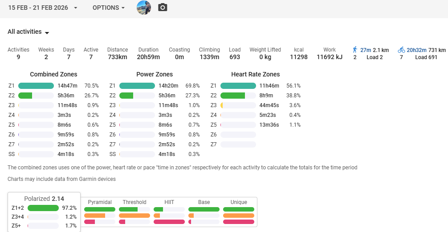Viewport: 448px width, 232px height.
Task: Click the Z1+2 polarized green bar
Action: click(x=43, y=208)
